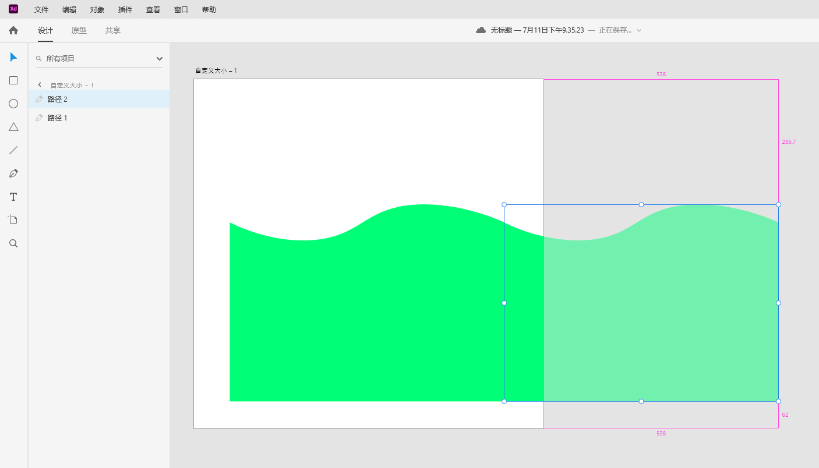This screenshot has height=468, width=819.
Task: Select the Polygon triangle tool
Action: coord(13,127)
